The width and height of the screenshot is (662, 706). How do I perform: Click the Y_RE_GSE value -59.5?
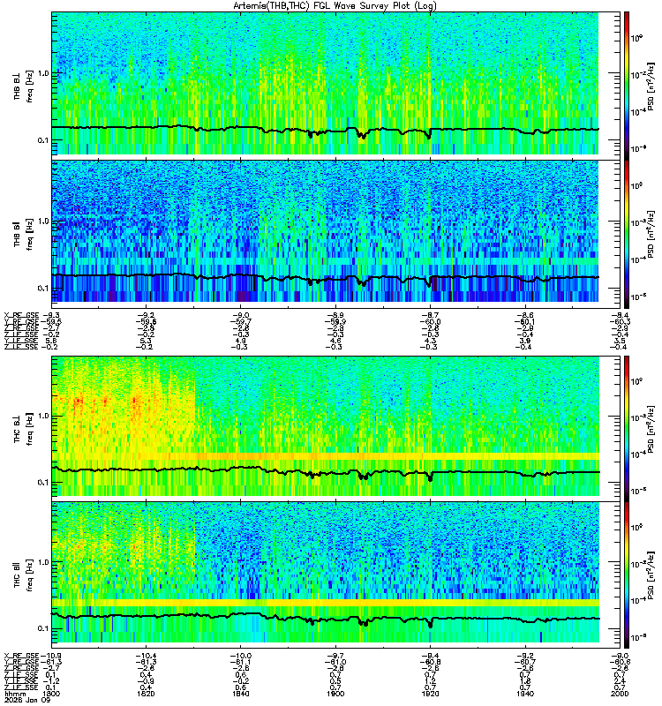point(50,322)
